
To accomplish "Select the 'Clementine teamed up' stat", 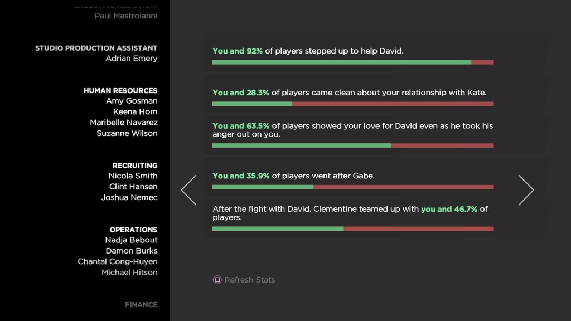I will (350, 213).
